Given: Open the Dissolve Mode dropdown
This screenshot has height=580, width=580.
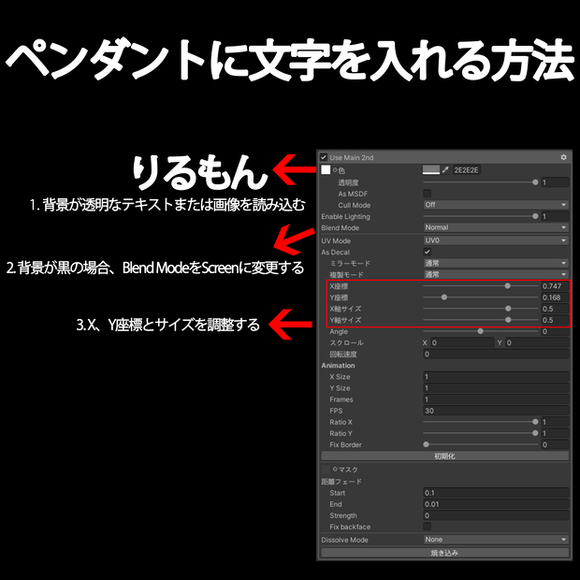Looking at the screenshot, I should pos(496,540).
